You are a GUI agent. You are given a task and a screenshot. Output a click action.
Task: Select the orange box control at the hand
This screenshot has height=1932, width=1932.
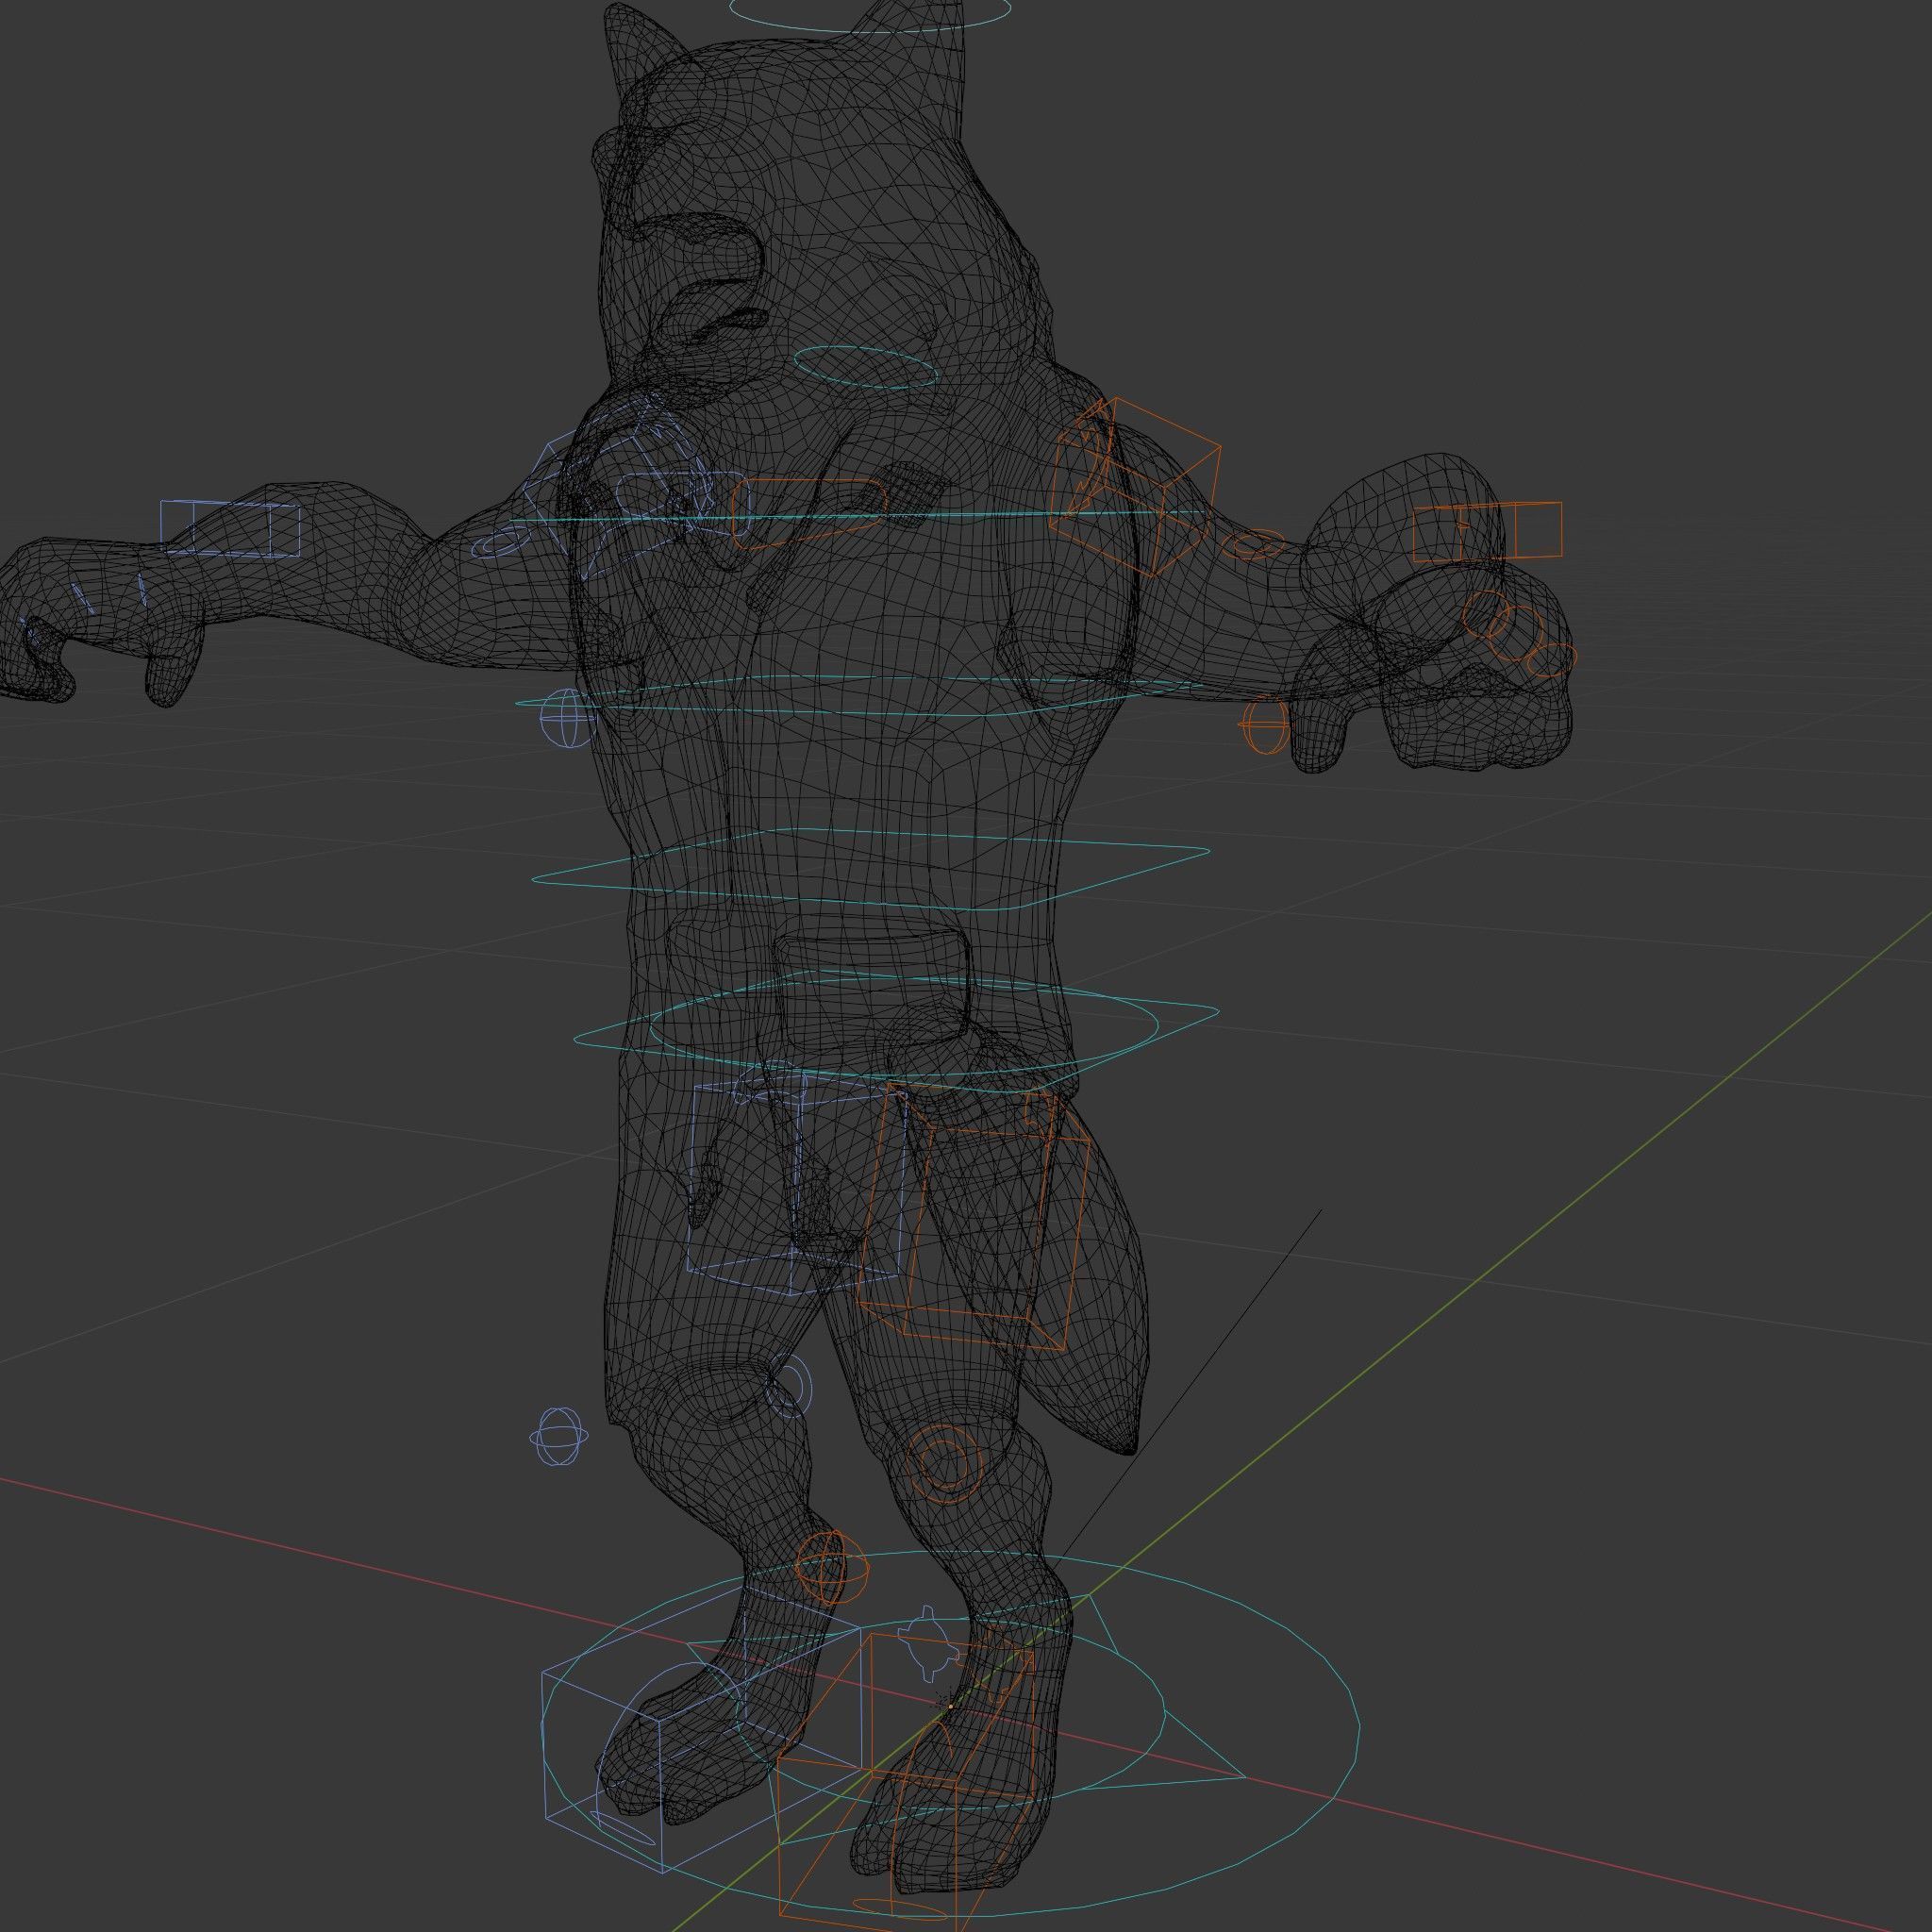pos(1487,531)
